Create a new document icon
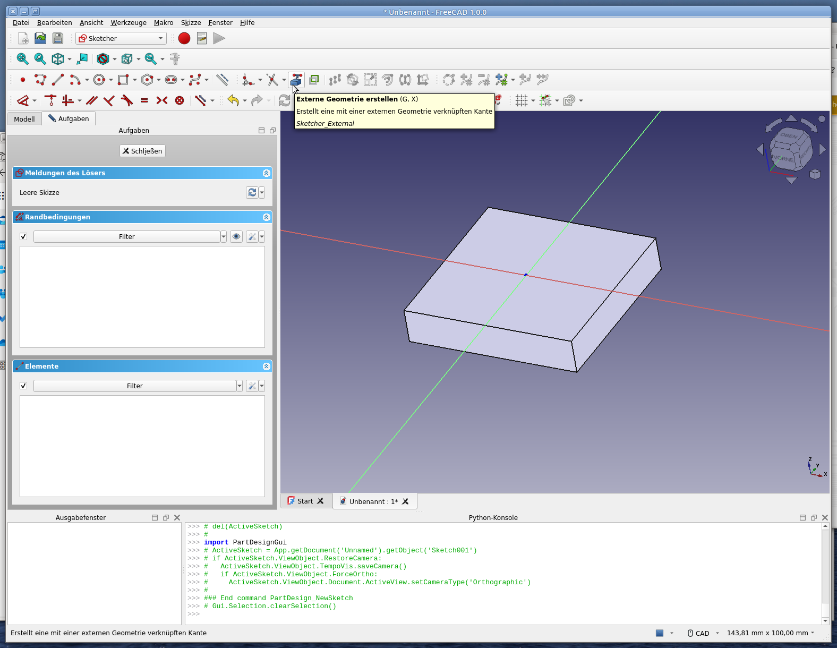The image size is (837, 648). (23, 38)
